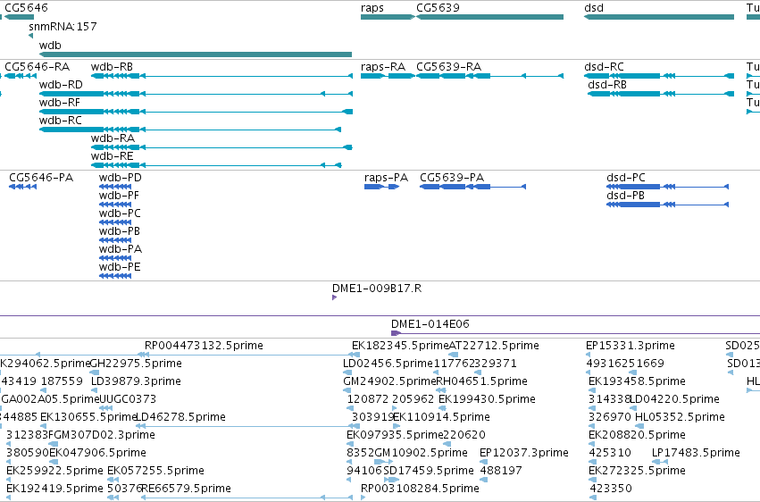Screen dimensions: 760x502
Task: Select EST EK208820.5prime
Action: point(637,435)
